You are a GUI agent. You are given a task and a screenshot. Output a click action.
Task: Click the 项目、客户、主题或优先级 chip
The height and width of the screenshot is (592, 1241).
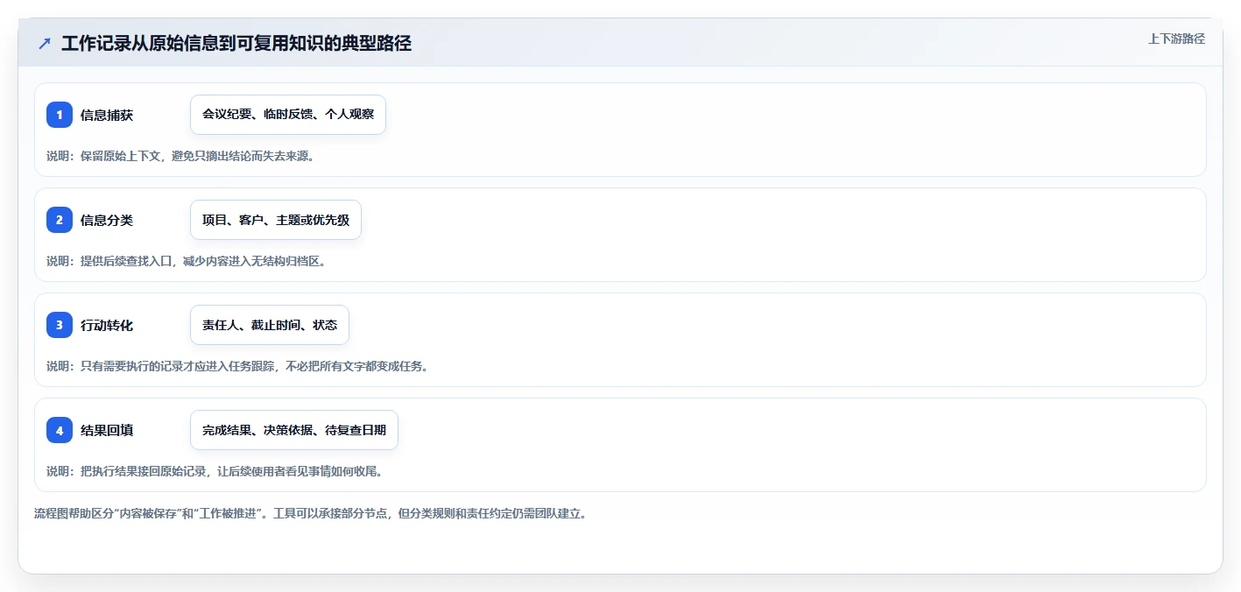[276, 220]
